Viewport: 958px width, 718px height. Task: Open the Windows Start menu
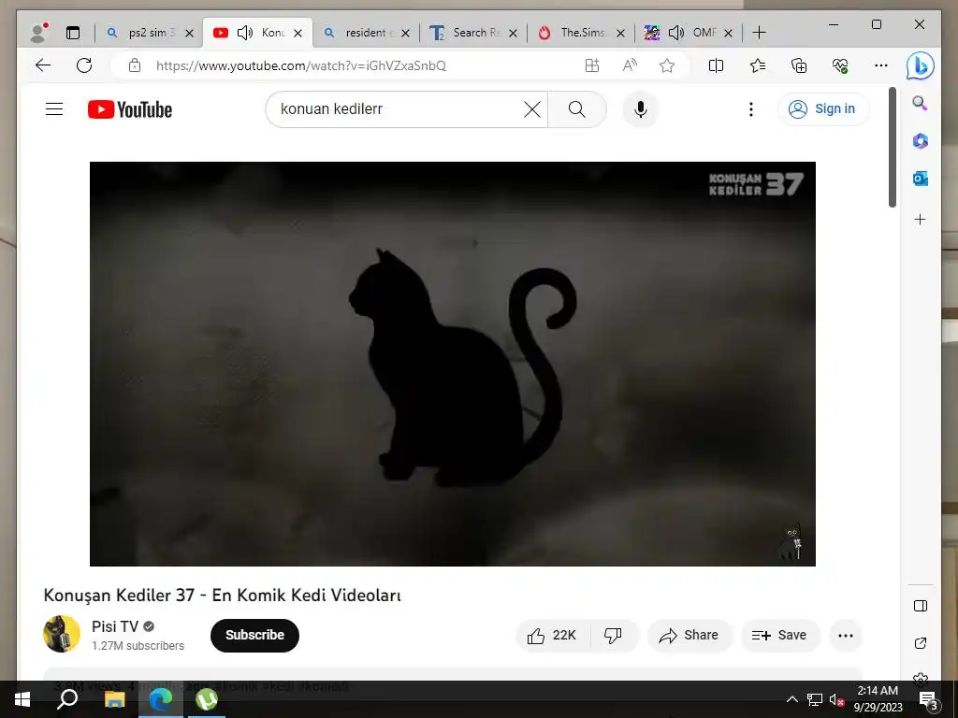22,699
